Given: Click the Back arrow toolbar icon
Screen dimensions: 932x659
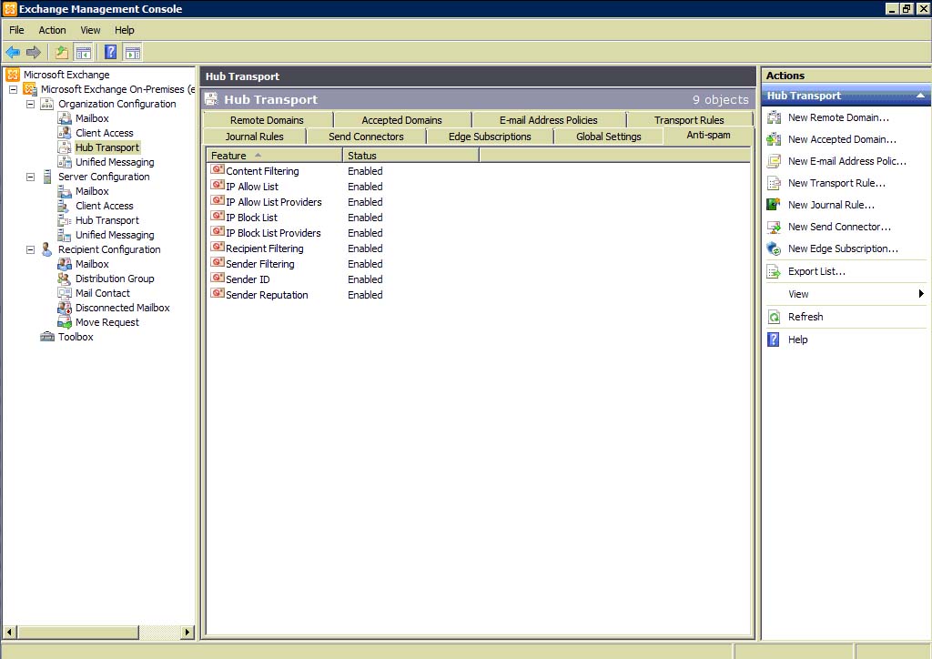Looking at the screenshot, I should (x=13, y=52).
